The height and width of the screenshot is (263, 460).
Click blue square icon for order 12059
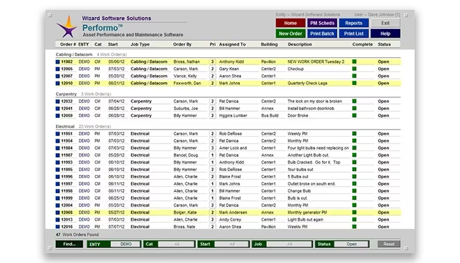(x=58, y=116)
